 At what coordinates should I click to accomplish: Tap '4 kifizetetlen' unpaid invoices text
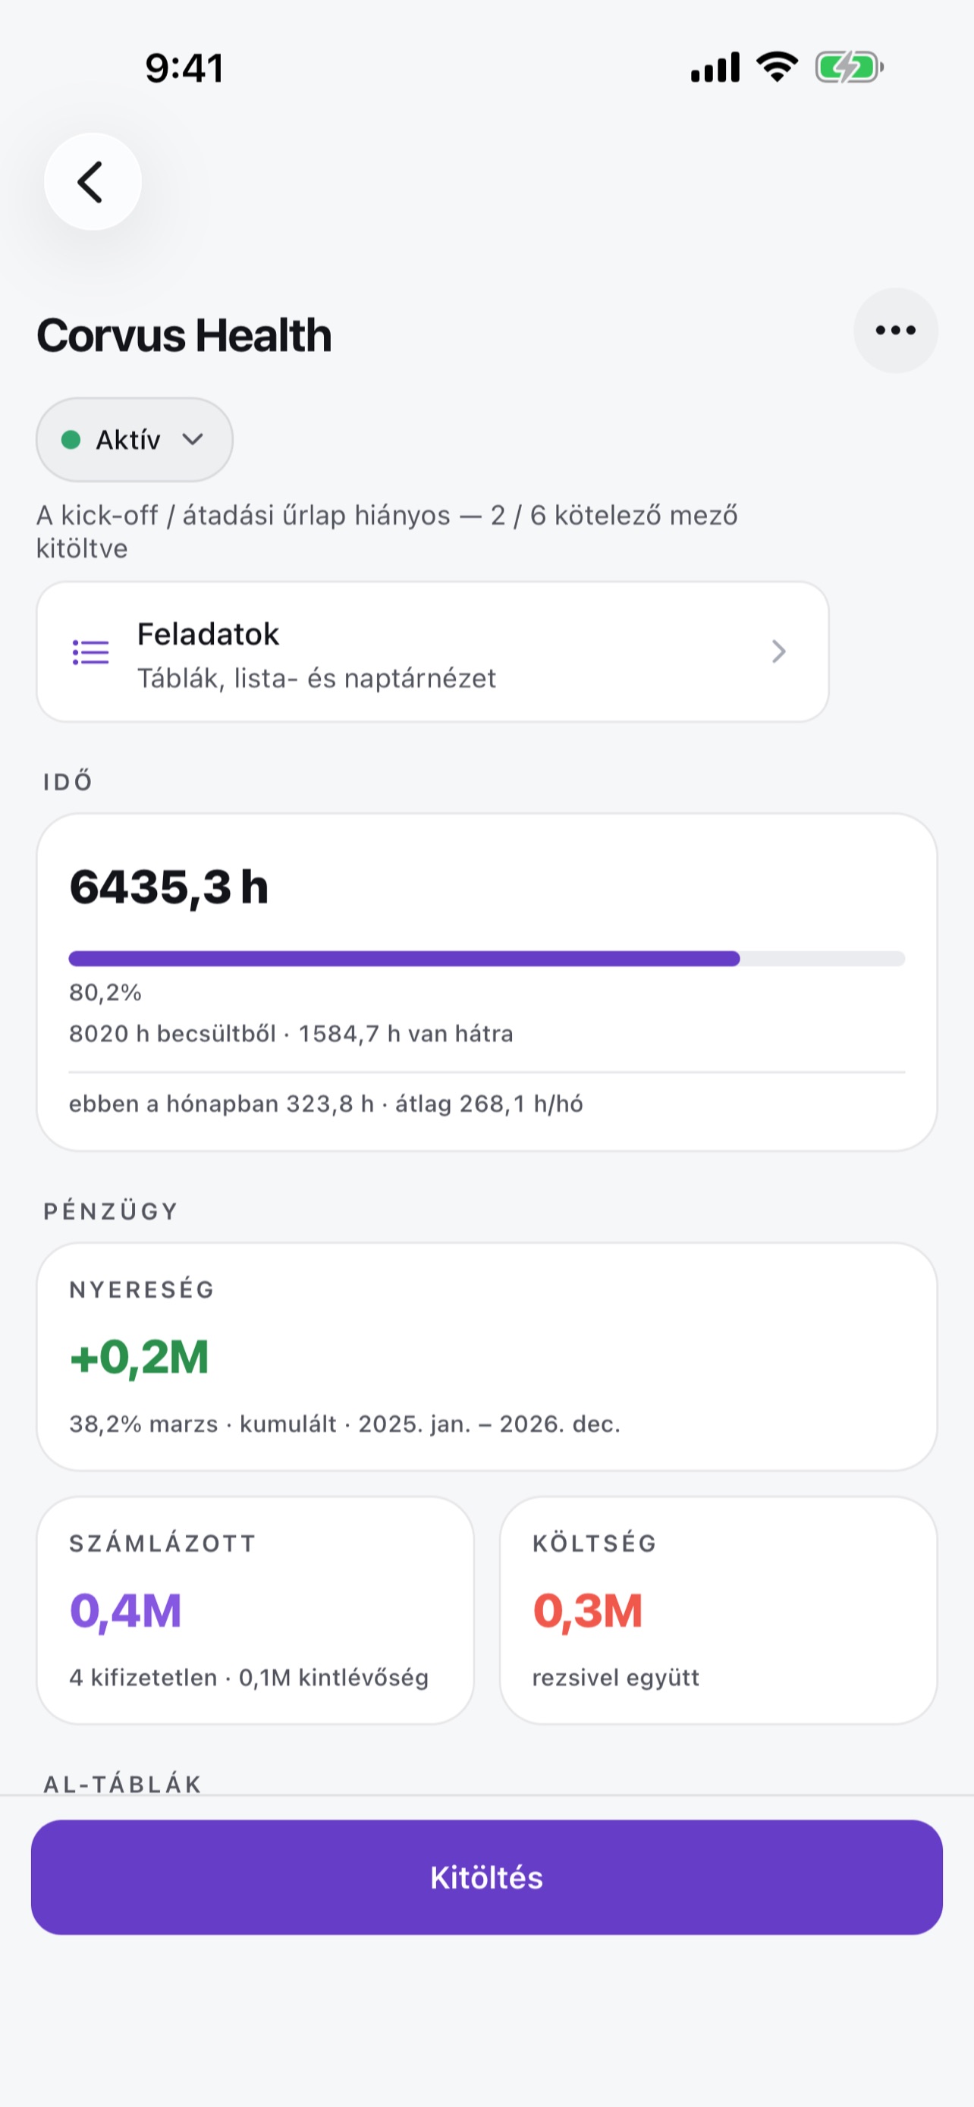(143, 1678)
